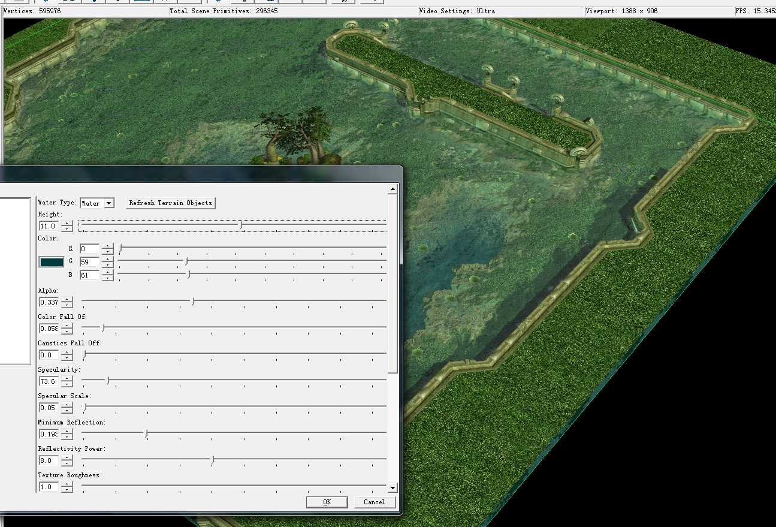Viewport: 776px width, 527px height.
Task: Click the R color value field
Action: click(x=89, y=249)
